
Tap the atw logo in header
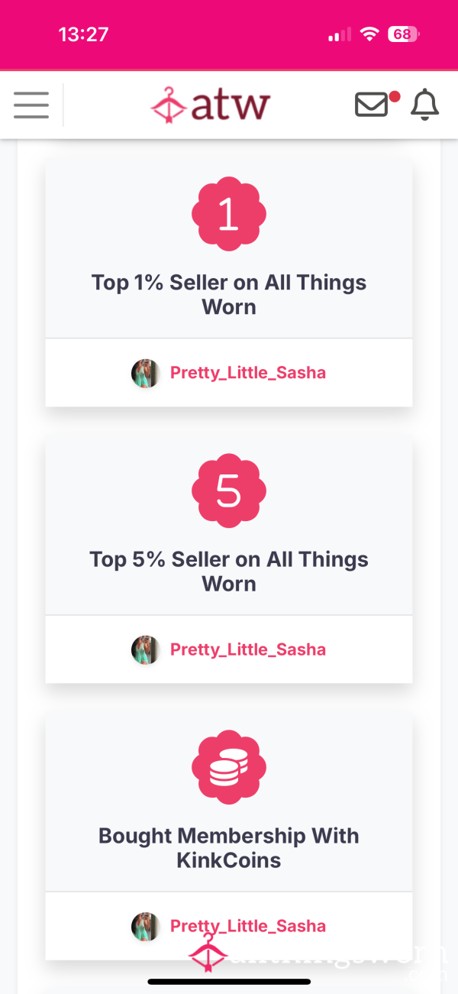(211, 105)
